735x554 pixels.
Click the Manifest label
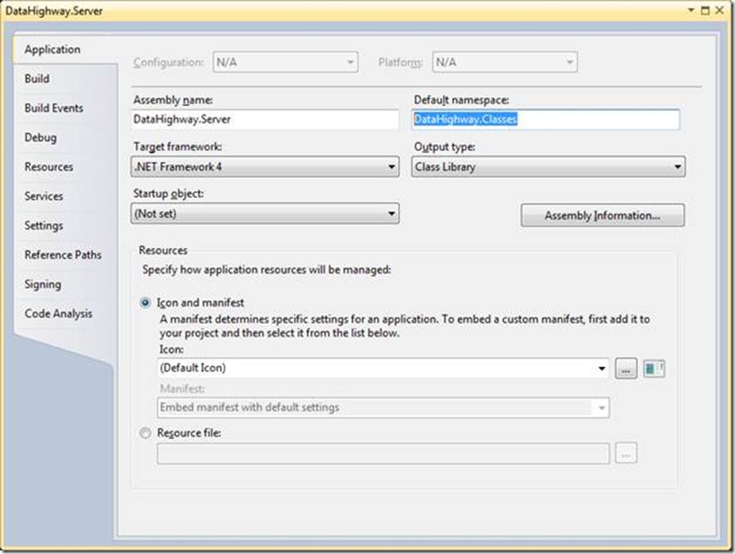click(182, 389)
